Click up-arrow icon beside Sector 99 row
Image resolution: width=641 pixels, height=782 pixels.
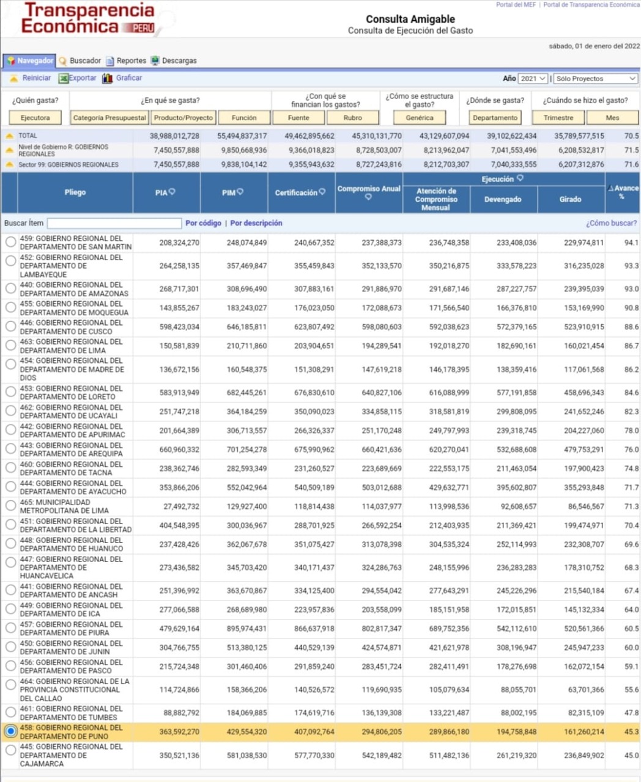tap(10, 164)
